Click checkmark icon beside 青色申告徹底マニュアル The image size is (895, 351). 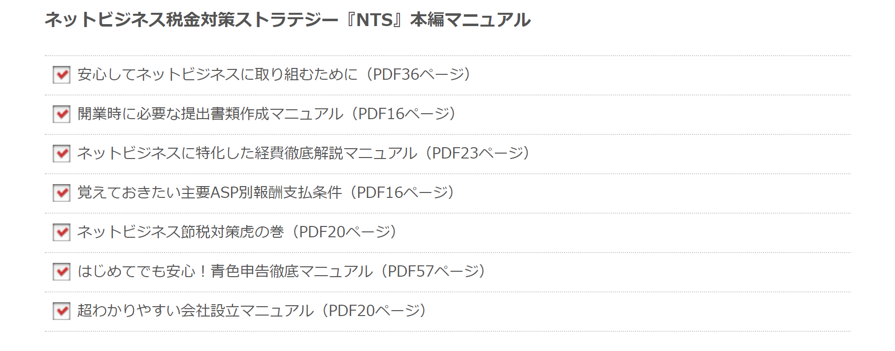click(62, 272)
